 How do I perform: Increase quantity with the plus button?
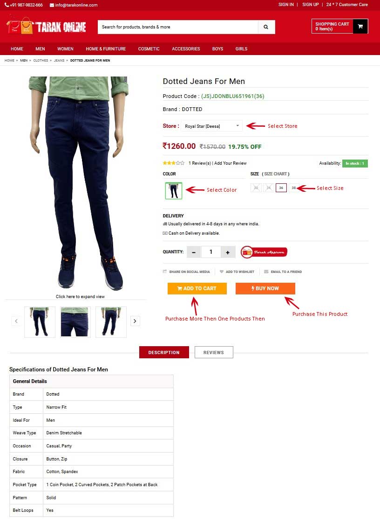(228, 252)
